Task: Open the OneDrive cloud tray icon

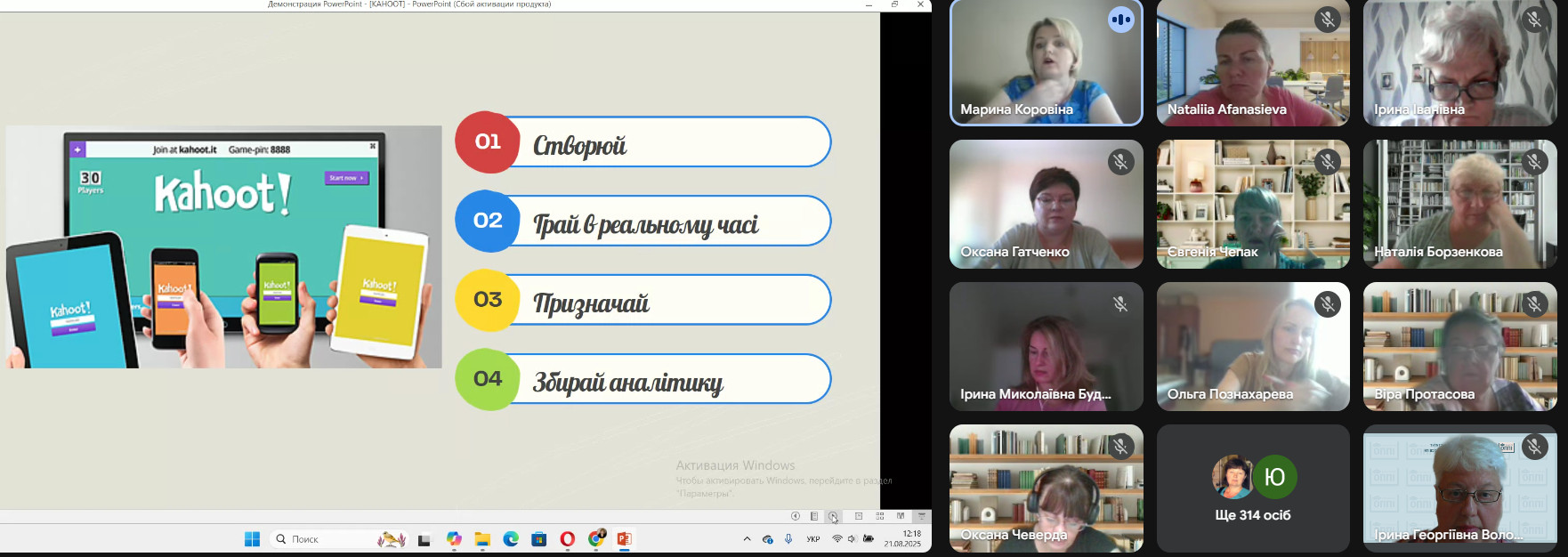Action: click(x=767, y=539)
